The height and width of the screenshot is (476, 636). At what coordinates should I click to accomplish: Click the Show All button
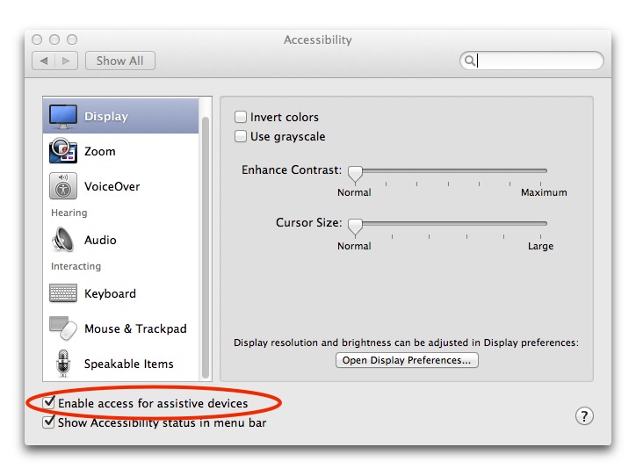[x=120, y=61]
